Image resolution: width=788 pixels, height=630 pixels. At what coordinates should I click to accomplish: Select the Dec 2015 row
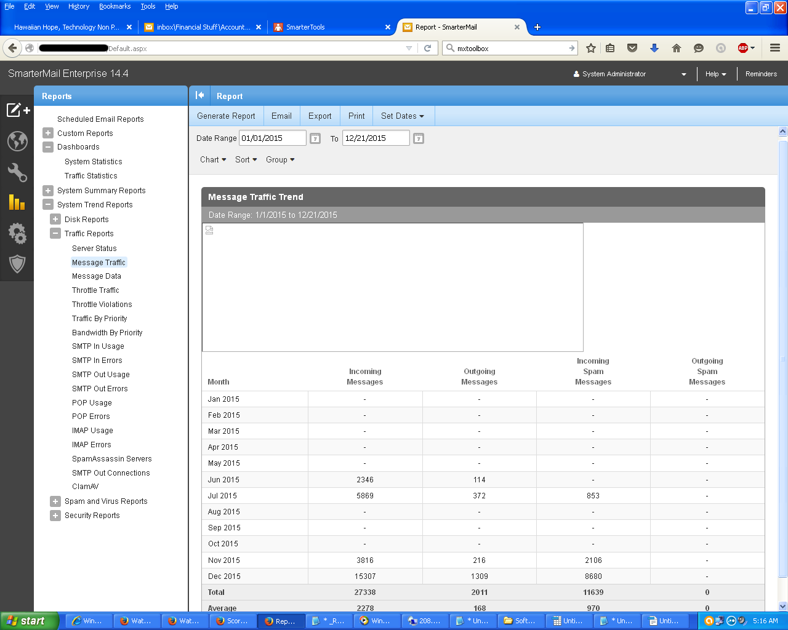483,576
